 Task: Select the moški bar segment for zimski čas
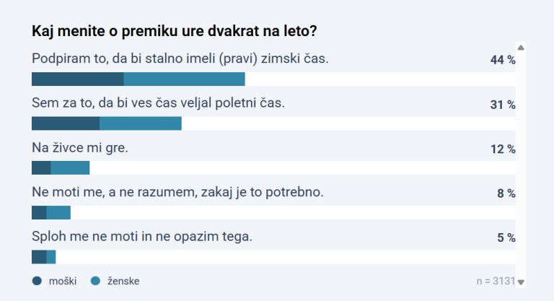point(78,79)
